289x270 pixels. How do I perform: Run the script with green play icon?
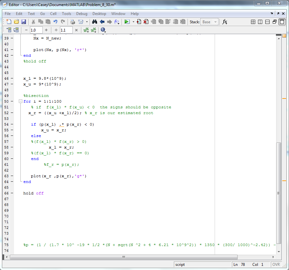click(x=127, y=22)
